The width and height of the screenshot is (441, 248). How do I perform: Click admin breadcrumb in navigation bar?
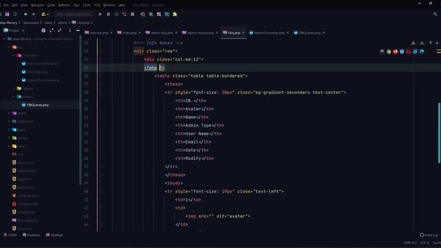pos(63,23)
